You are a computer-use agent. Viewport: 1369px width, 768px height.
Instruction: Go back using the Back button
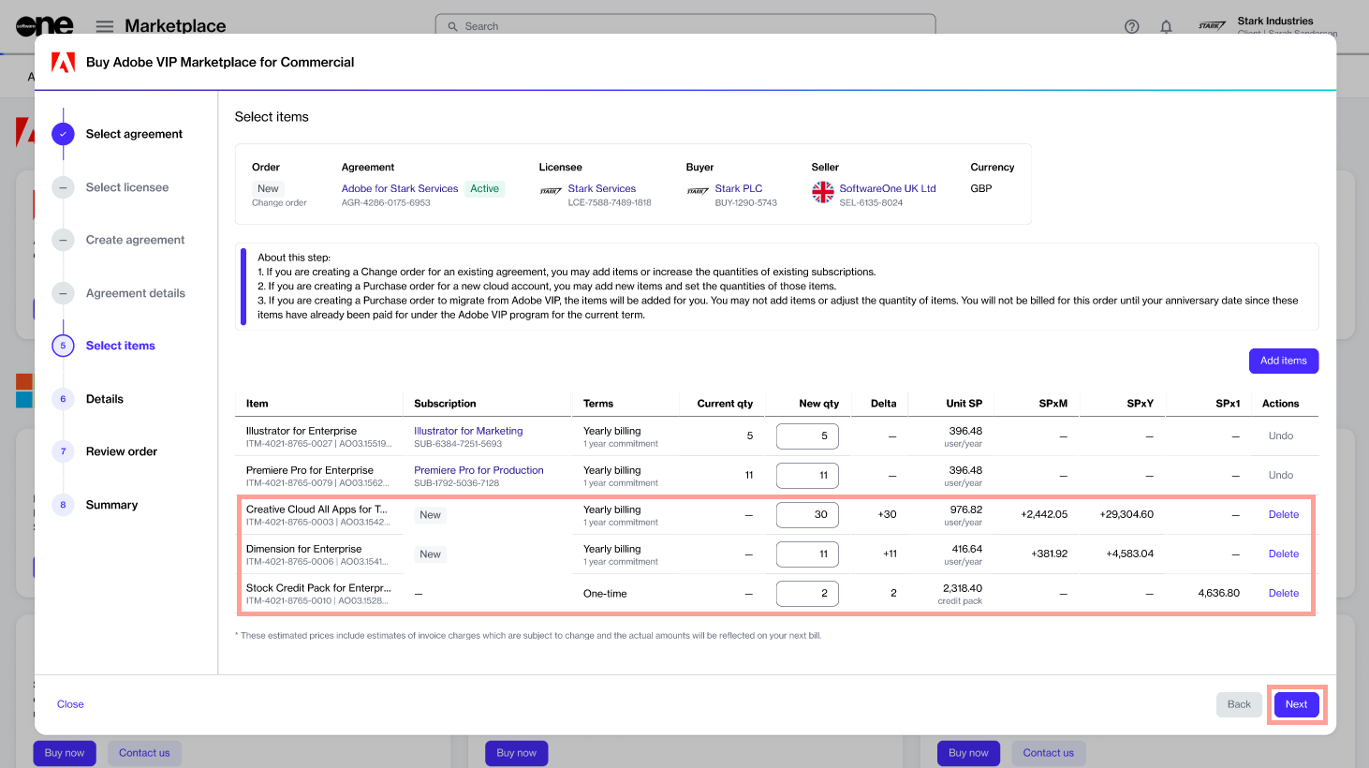pyautogui.click(x=1238, y=704)
